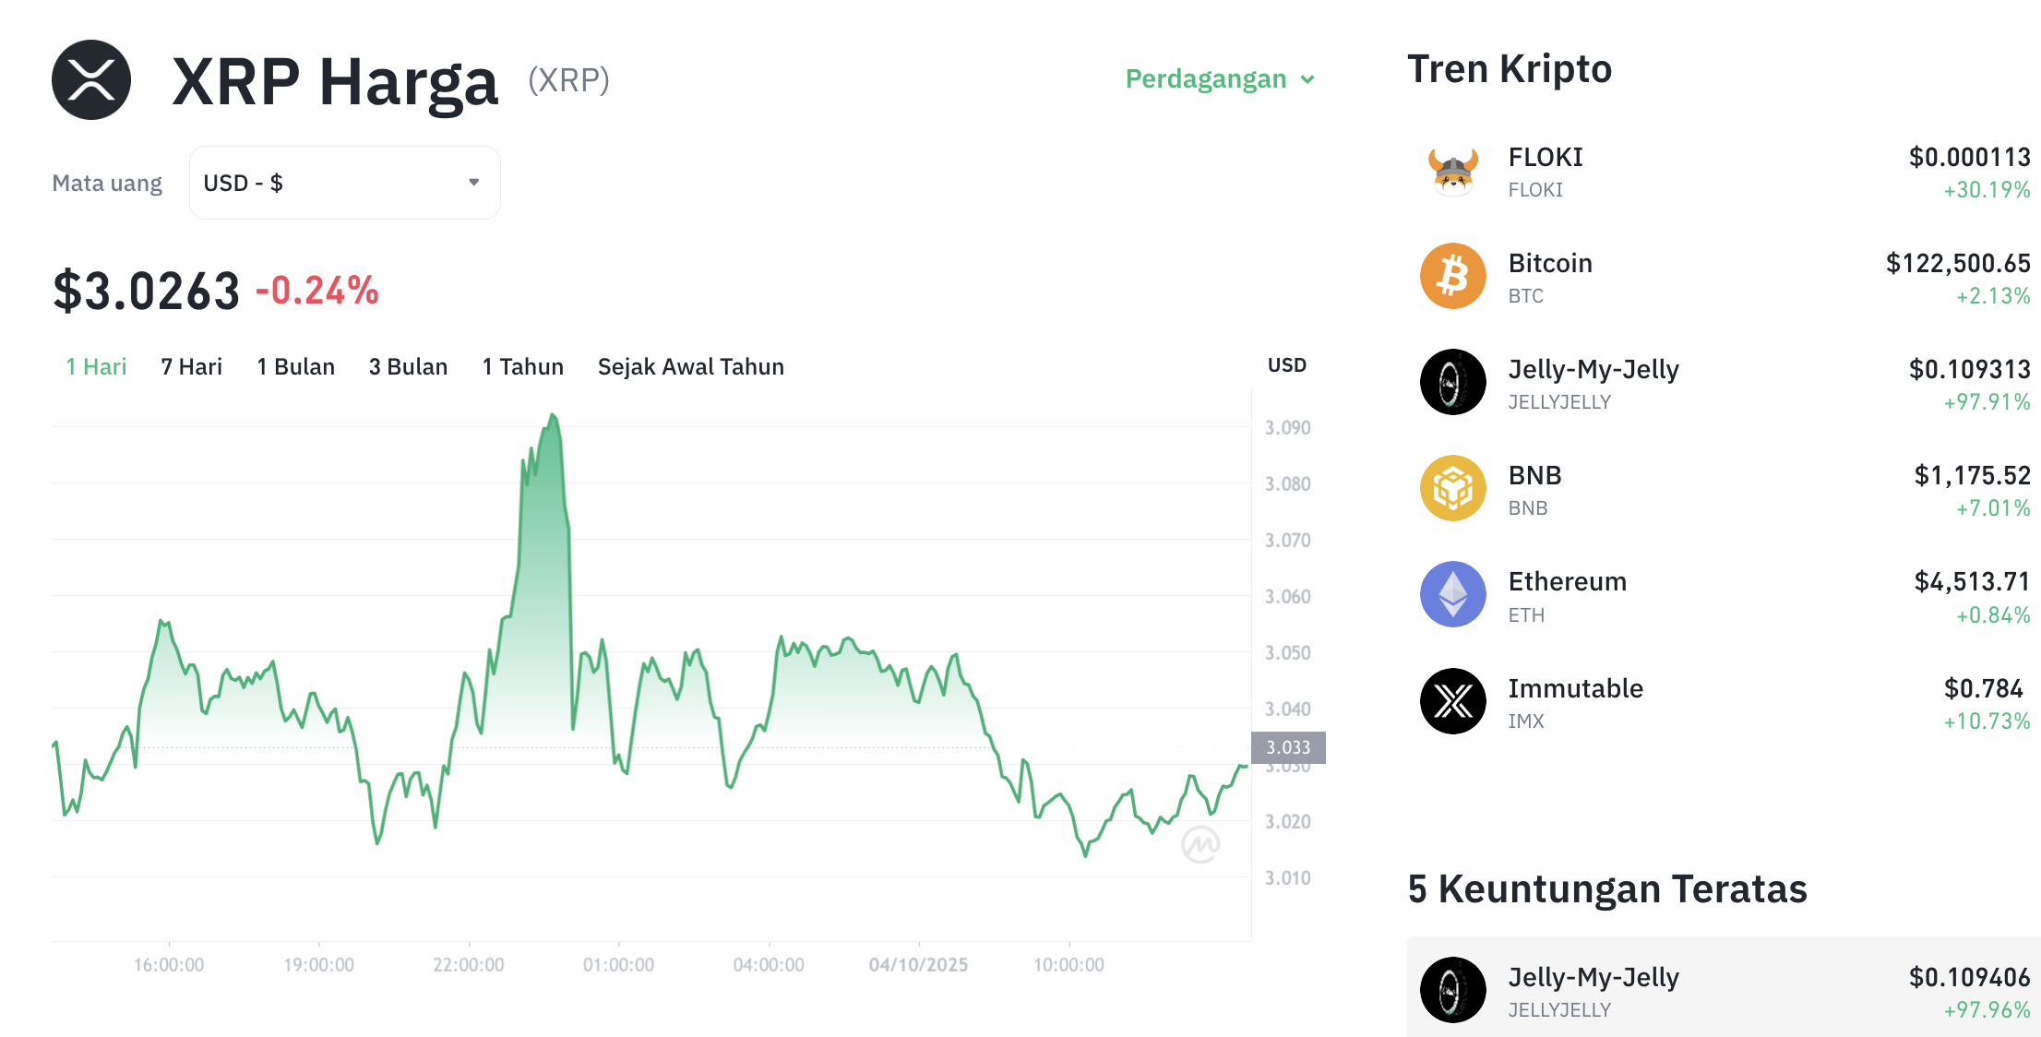This screenshot has width=2041, height=1037.
Task: Switch to the 7 Hari chart range
Action: pyautogui.click(x=191, y=367)
